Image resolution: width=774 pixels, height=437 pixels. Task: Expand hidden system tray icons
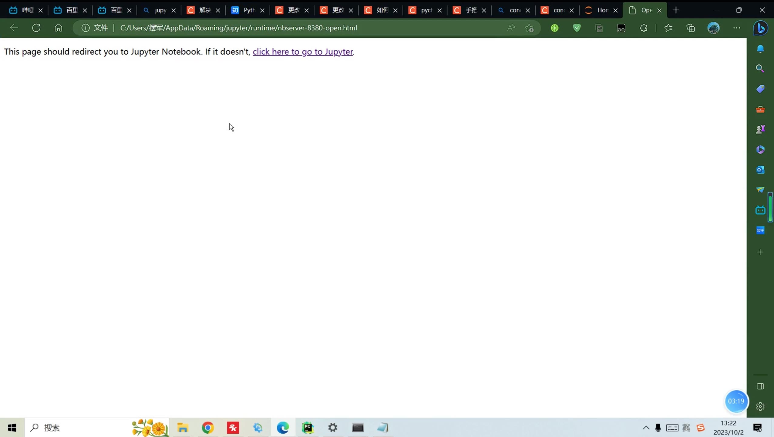(x=646, y=428)
